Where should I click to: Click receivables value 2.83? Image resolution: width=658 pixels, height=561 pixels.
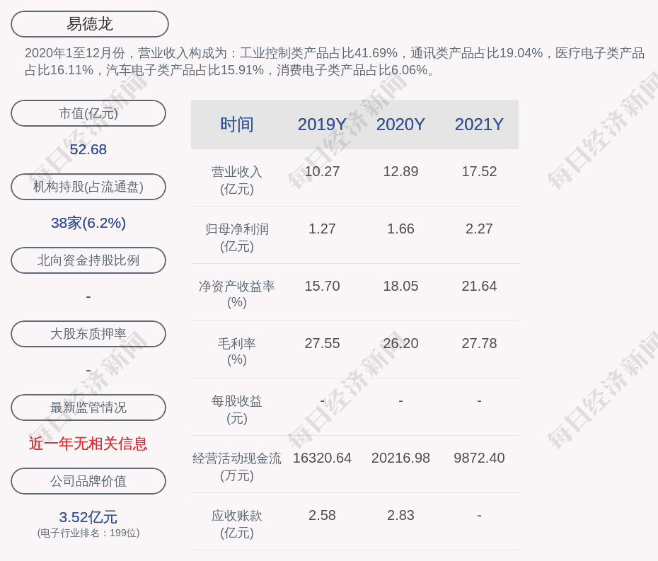tap(400, 515)
